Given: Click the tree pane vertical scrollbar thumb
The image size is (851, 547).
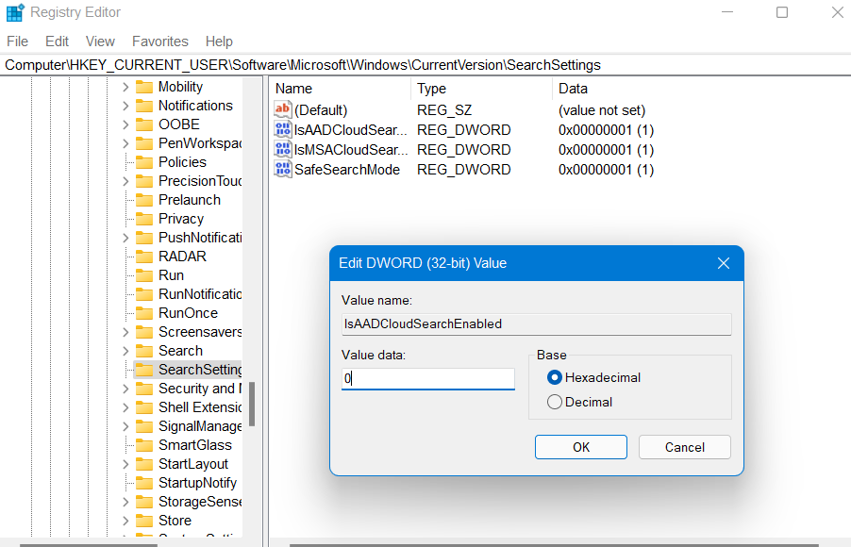Looking at the screenshot, I should 252,404.
